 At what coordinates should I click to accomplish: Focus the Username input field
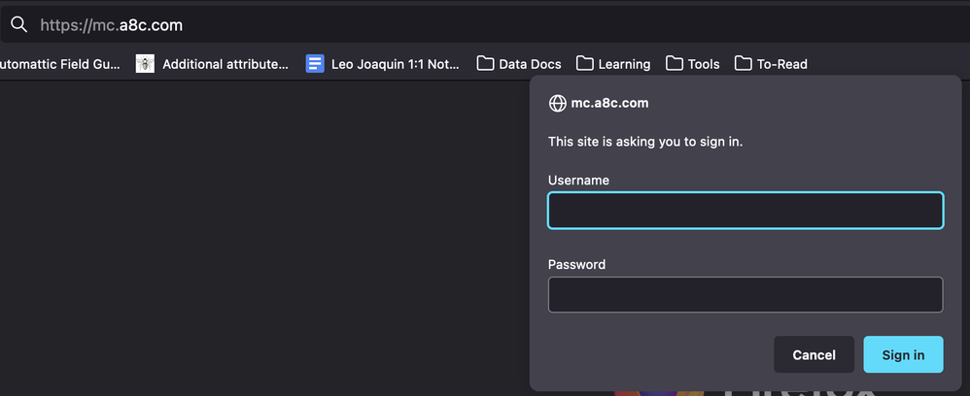[745, 211]
